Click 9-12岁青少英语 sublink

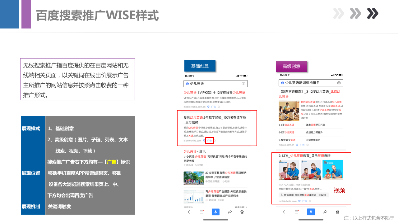[x=287, y=140]
